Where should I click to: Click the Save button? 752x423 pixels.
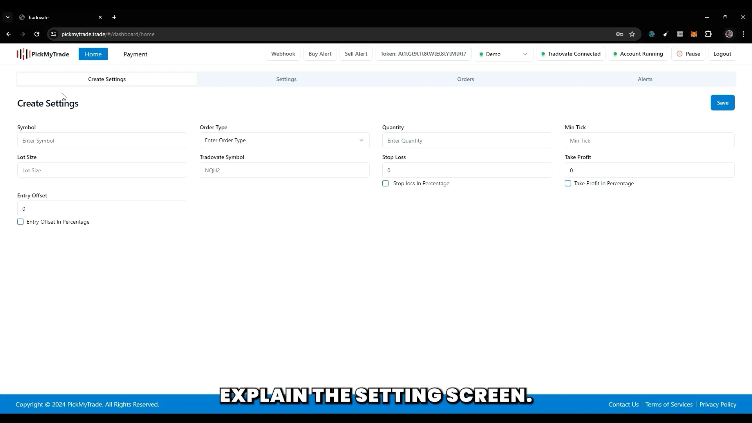pyautogui.click(x=723, y=103)
